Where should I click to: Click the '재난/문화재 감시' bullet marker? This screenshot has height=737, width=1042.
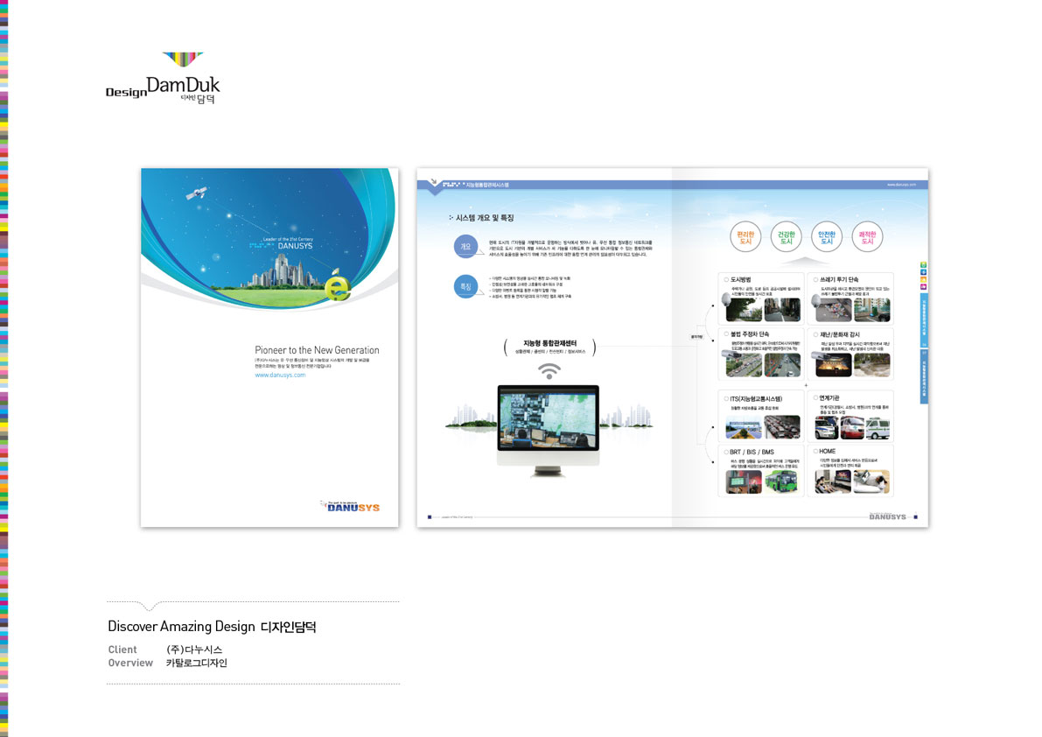coord(815,334)
